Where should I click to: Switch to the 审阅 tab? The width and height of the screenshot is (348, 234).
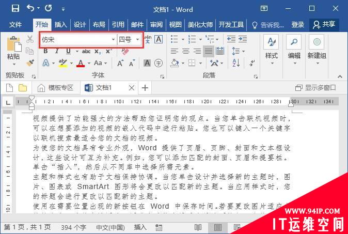[x=156, y=24]
